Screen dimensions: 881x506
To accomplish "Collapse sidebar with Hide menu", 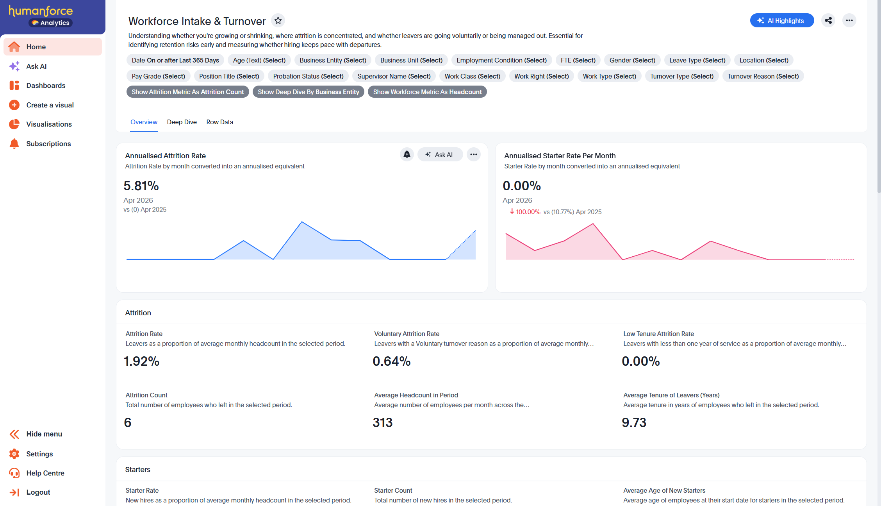I will coord(44,434).
